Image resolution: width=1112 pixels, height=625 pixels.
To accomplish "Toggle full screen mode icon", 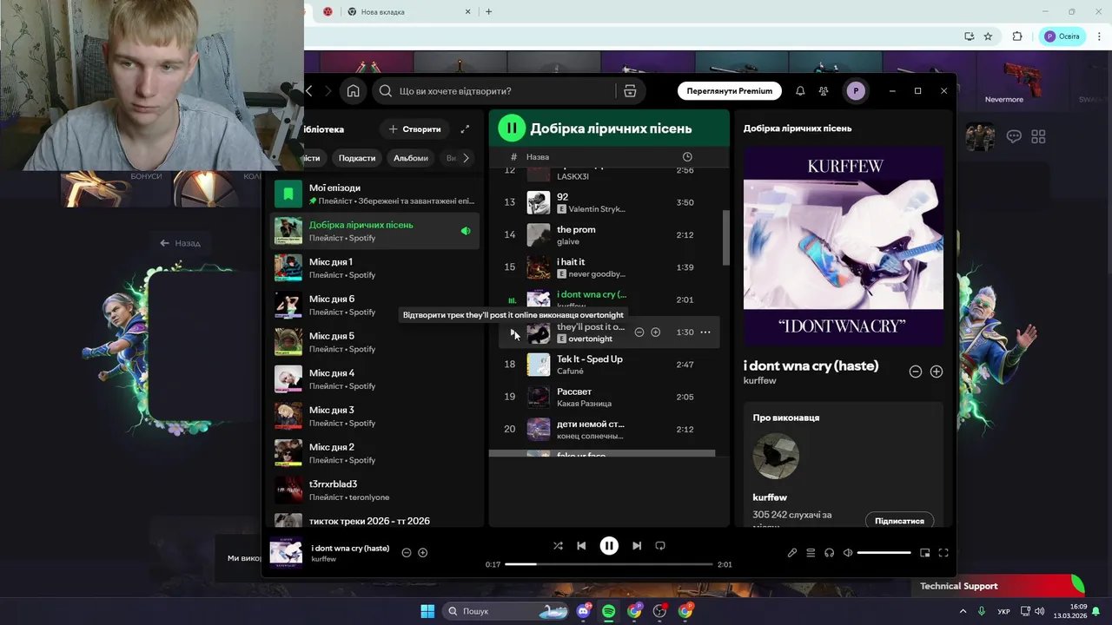I will click(x=943, y=553).
